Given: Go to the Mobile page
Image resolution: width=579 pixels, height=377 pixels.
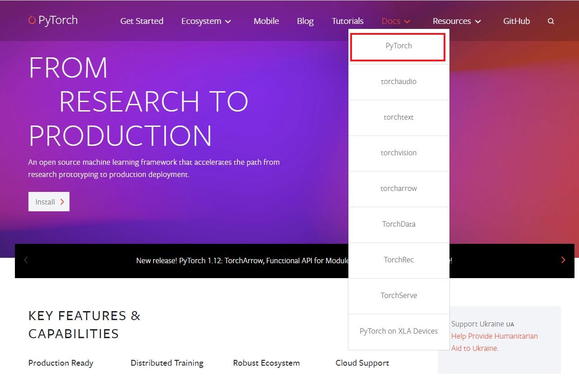Looking at the screenshot, I should click(266, 21).
